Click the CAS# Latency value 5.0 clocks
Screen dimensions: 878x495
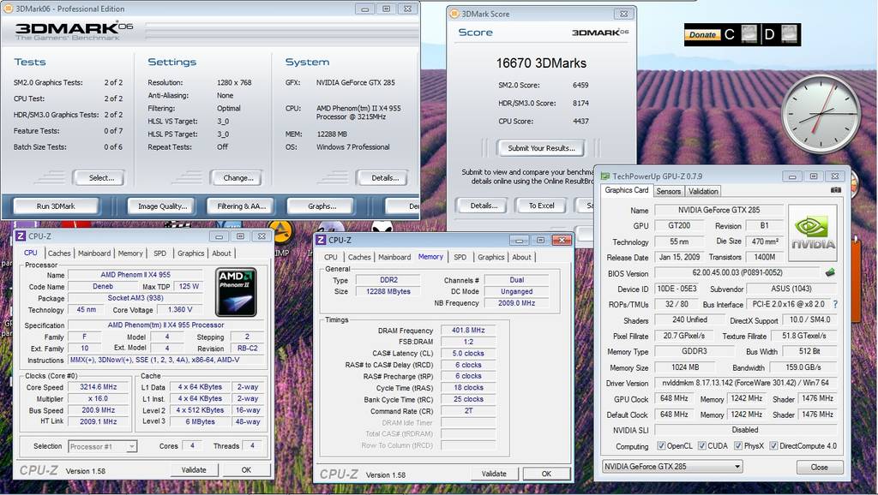click(x=468, y=354)
